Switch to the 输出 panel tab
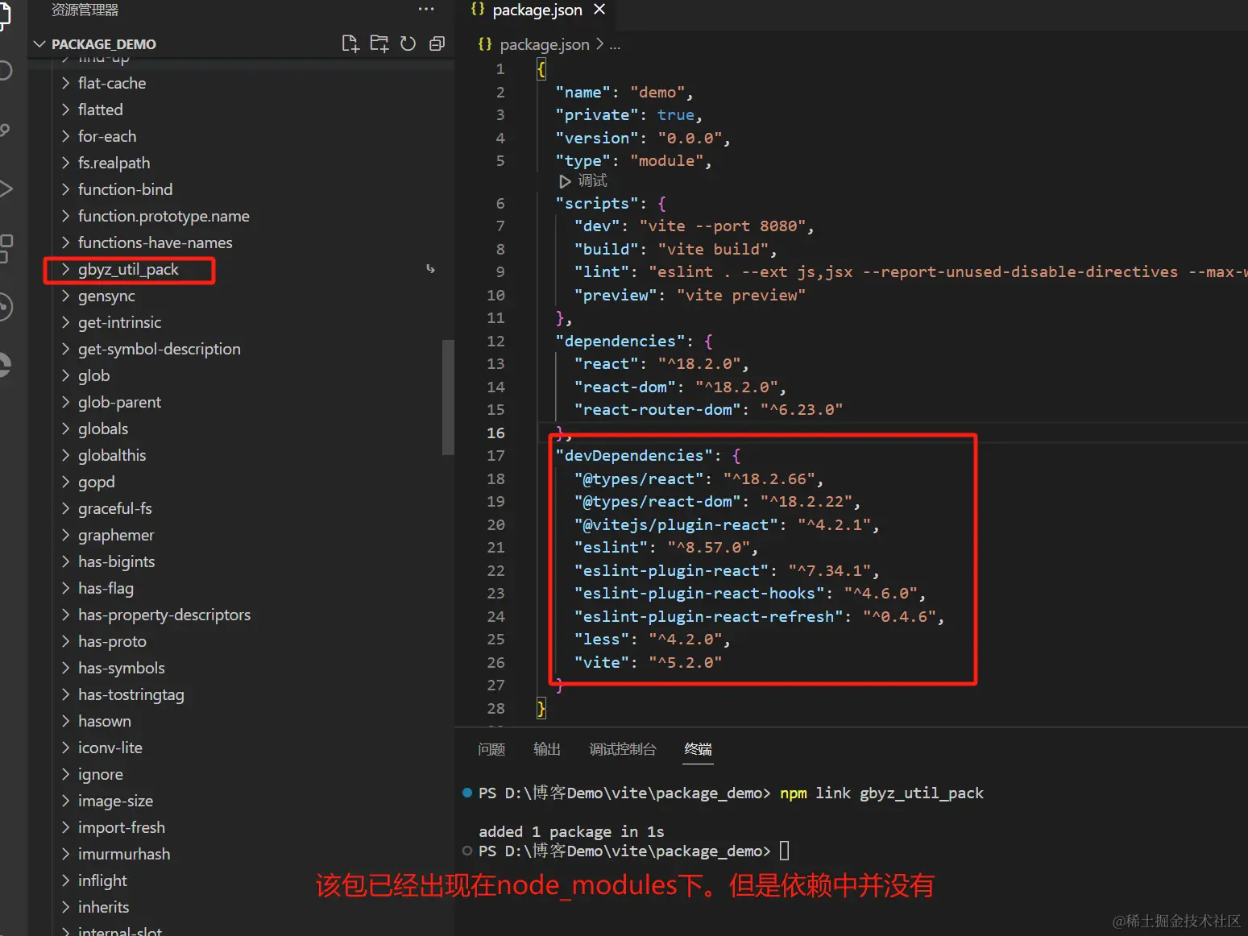 pyautogui.click(x=547, y=749)
